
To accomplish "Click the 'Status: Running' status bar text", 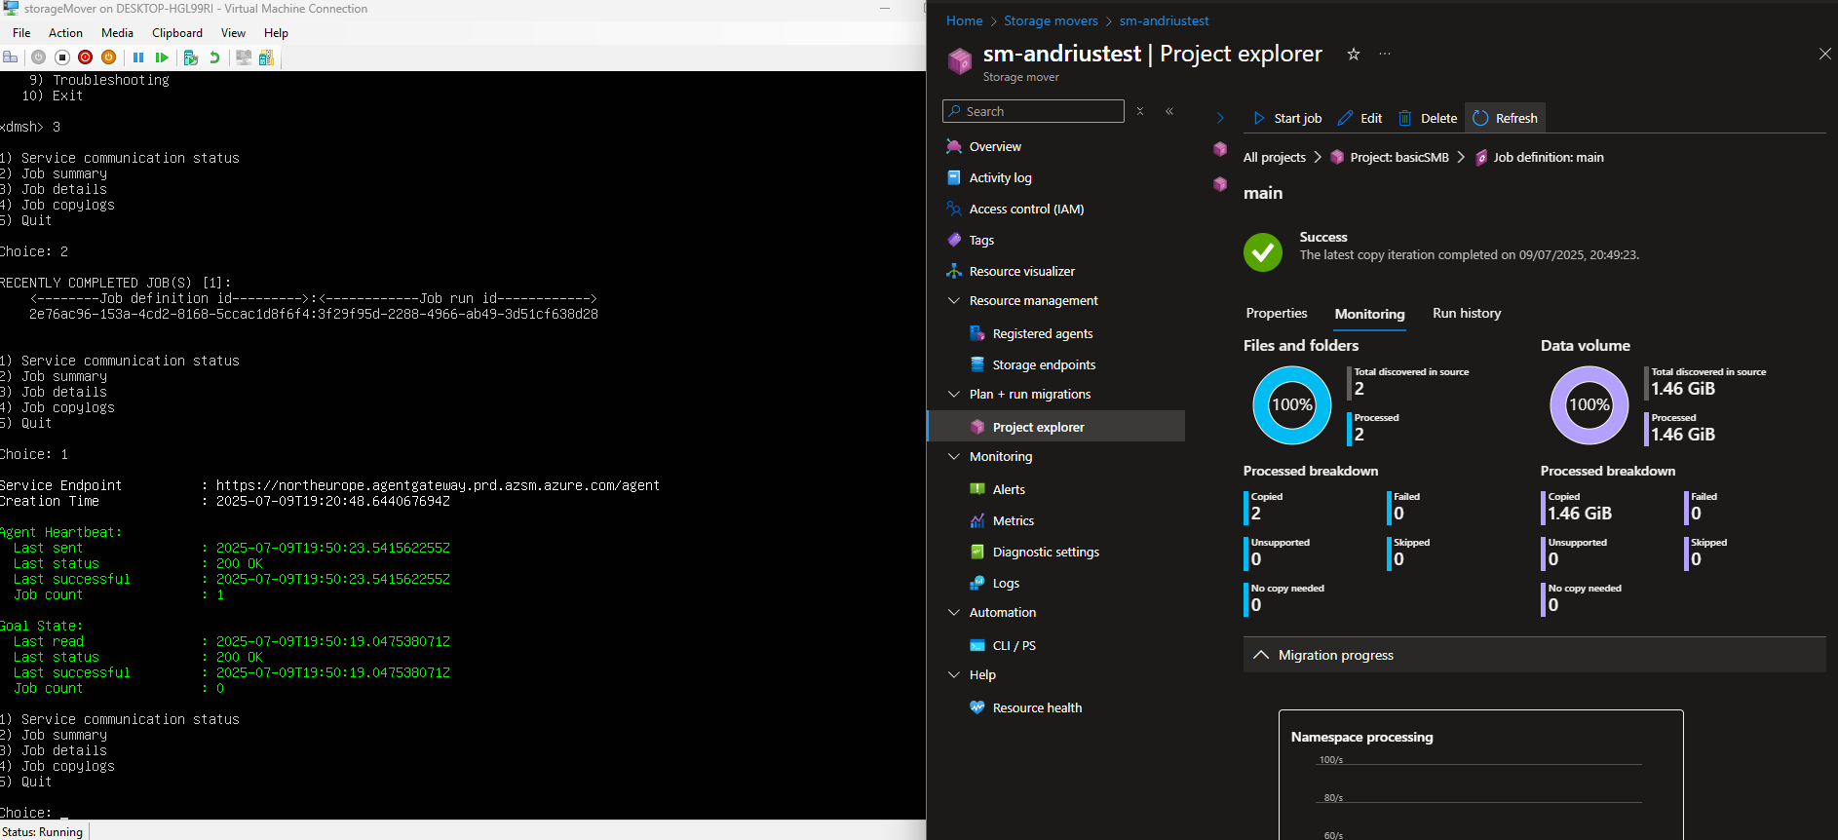I will (43, 831).
